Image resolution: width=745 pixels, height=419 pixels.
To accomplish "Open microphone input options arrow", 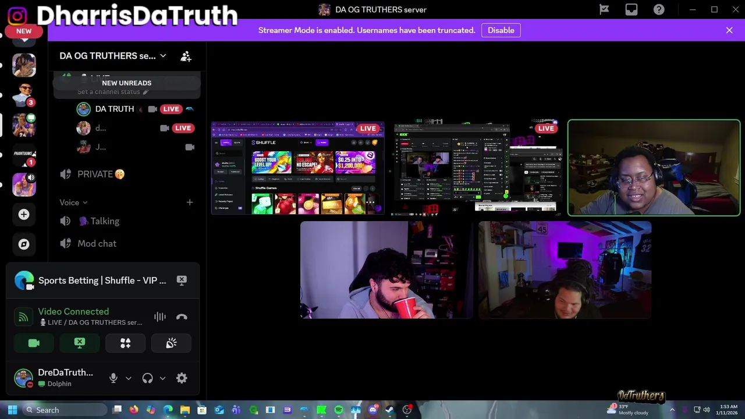I will pos(129,378).
